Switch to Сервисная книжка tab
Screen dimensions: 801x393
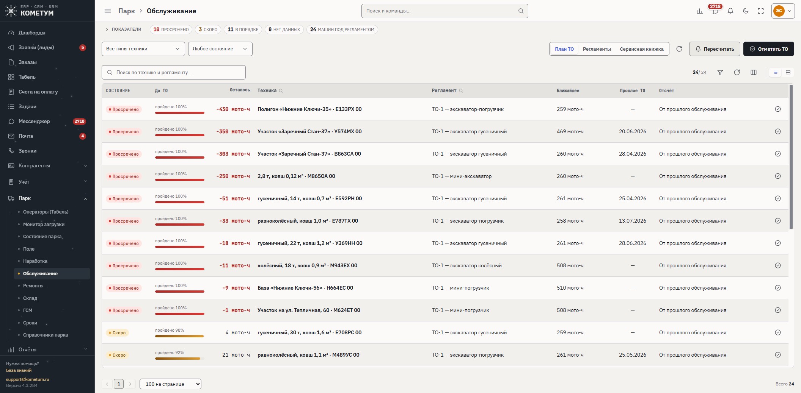click(642, 49)
